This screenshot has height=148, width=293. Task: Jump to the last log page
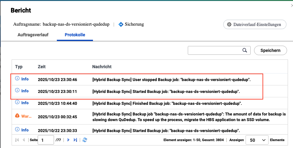click(75, 140)
